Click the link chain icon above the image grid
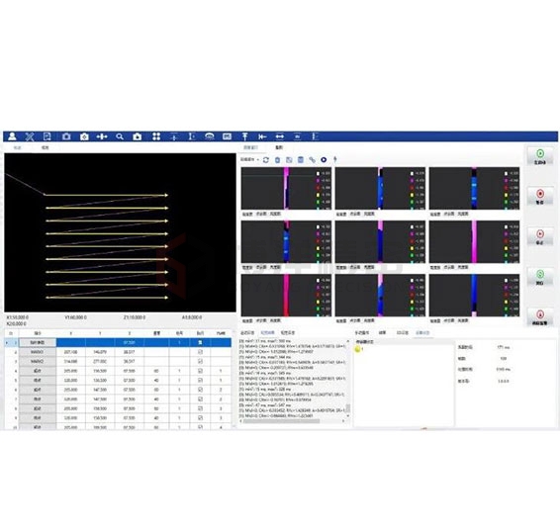The height and width of the screenshot is (532, 560). (x=312, y=160)
